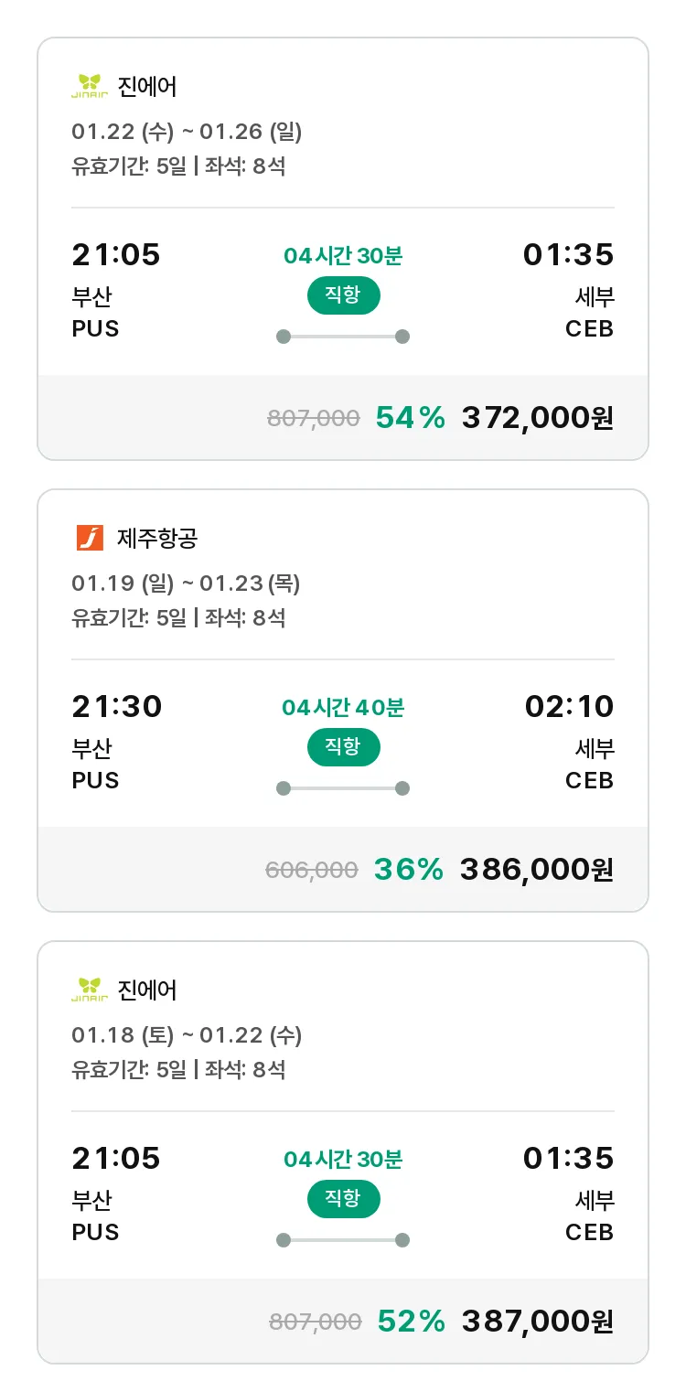The width and height of the screenshot is (686, 1381).
Task: Click the 52% discount label
Action: [412, 1322]
